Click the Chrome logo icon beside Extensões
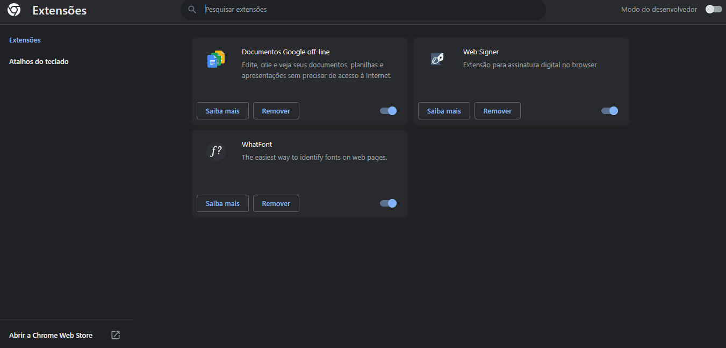The height and width of the screenshot is (348, 726). (x=14, y=10)
